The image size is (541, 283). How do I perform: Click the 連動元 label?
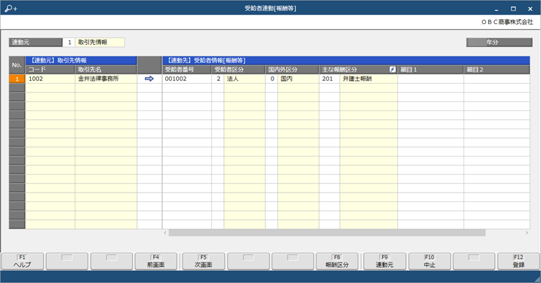point(35,42)
